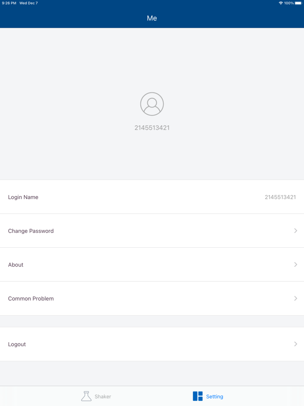Click the chevron beside About
This screenshot has width=304, height=406.
[296, 264]
